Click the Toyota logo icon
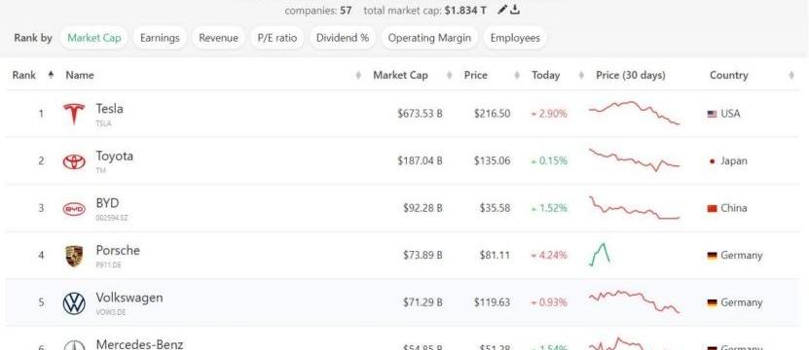The width and height of the screenshot is (809, 350). [x=74, y=161]
